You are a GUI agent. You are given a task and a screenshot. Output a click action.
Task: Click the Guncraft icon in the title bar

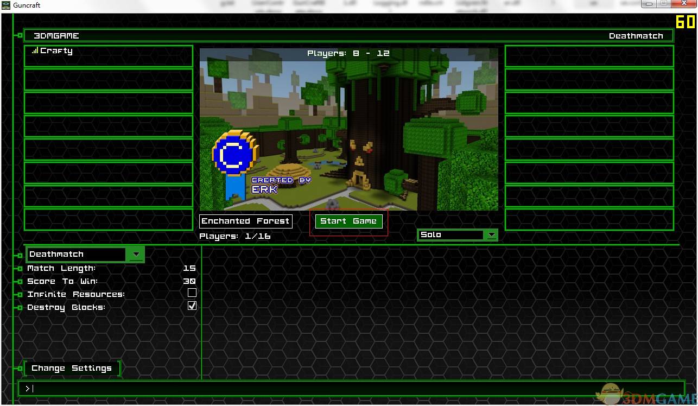coord(5,5)
